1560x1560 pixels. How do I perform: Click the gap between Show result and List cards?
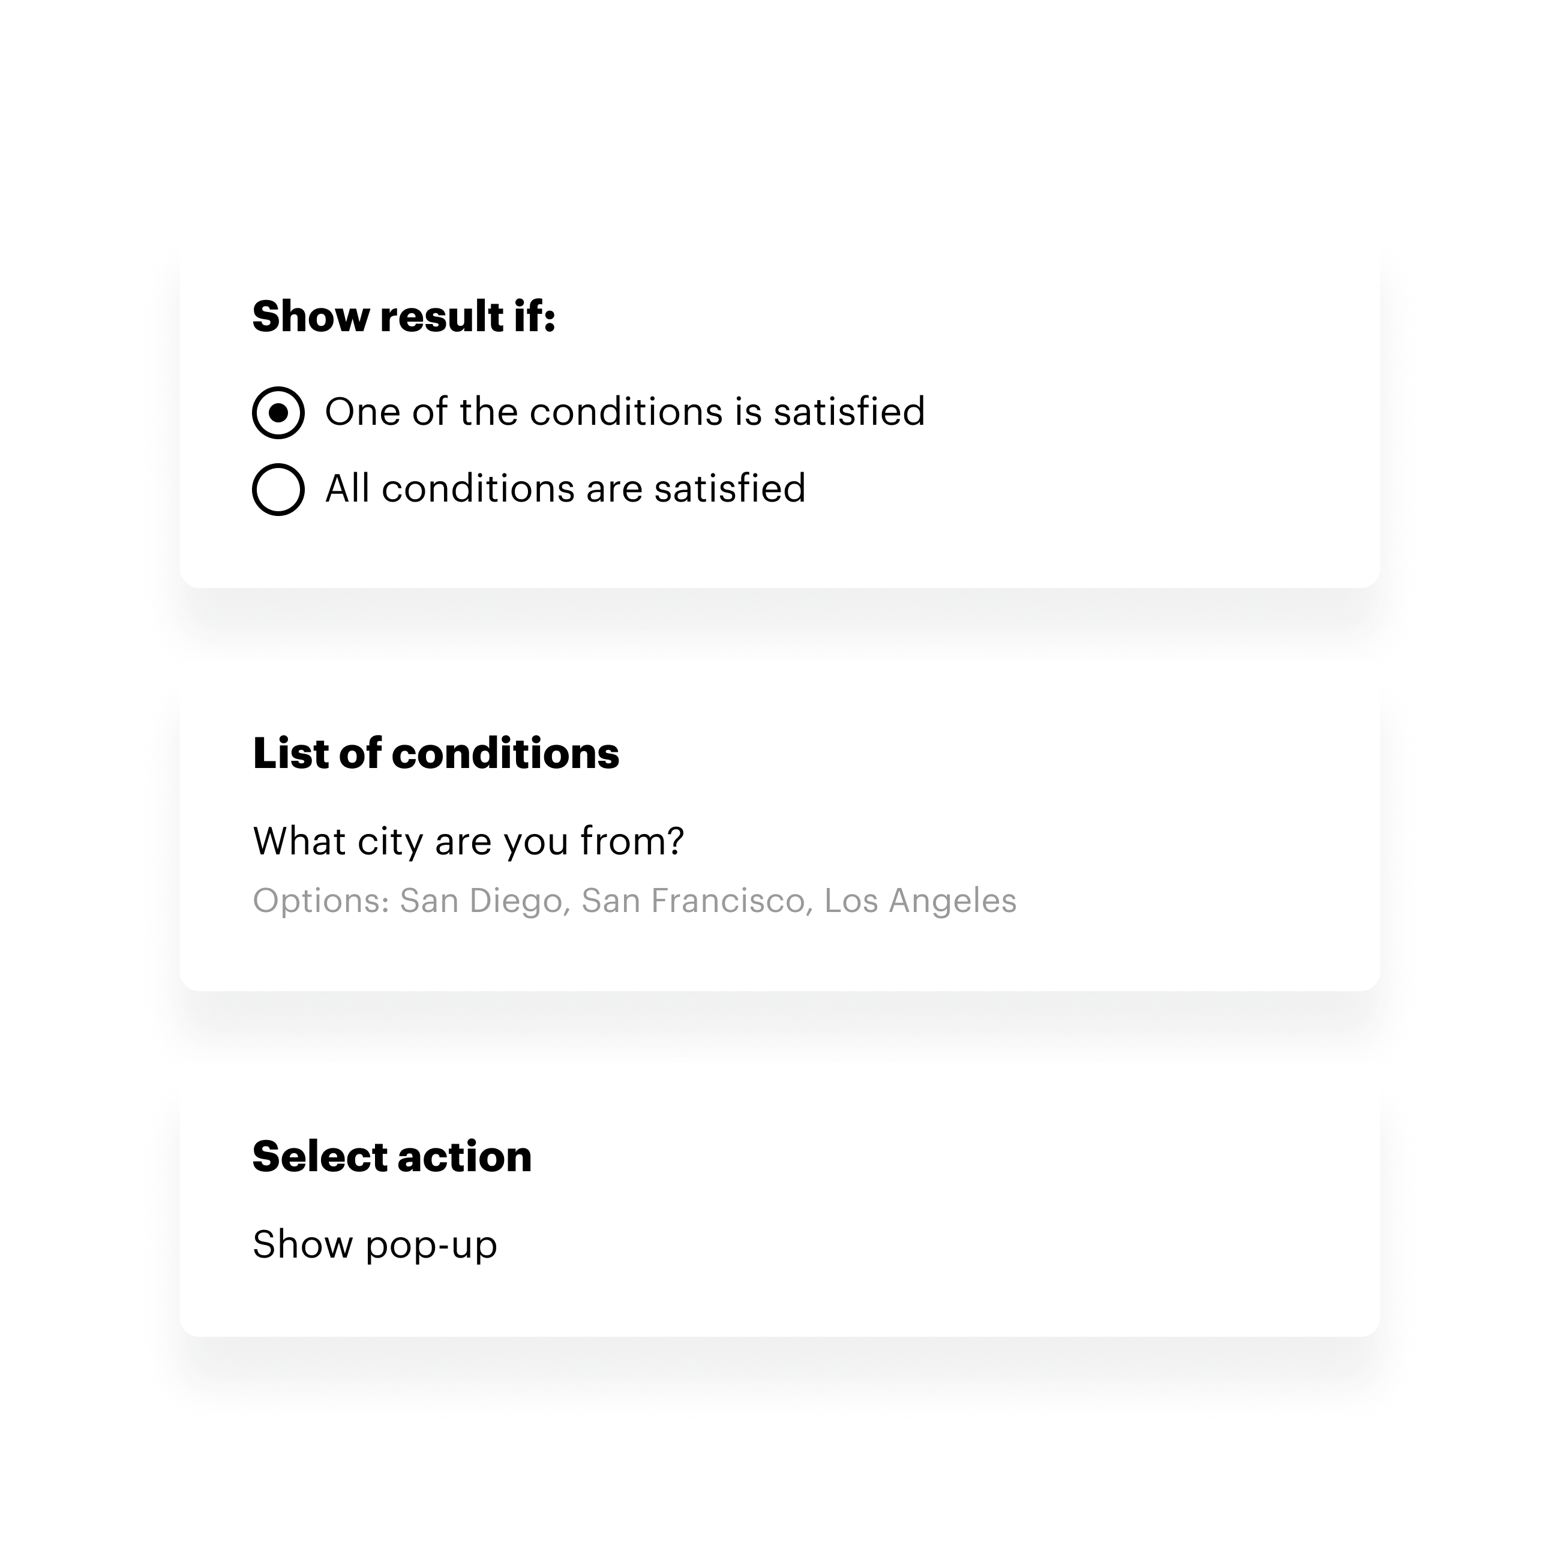[780, 623]
